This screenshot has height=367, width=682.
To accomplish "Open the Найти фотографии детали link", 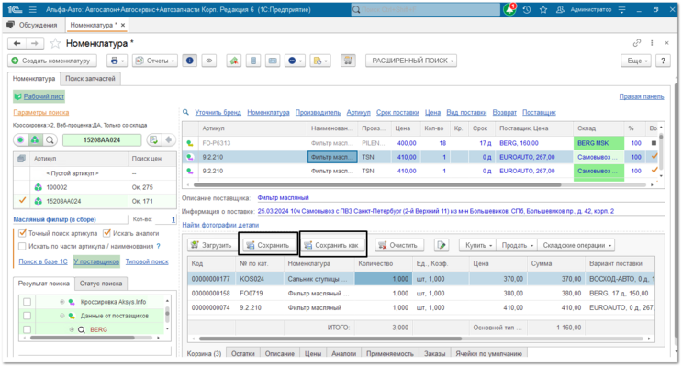I will 220,225.
